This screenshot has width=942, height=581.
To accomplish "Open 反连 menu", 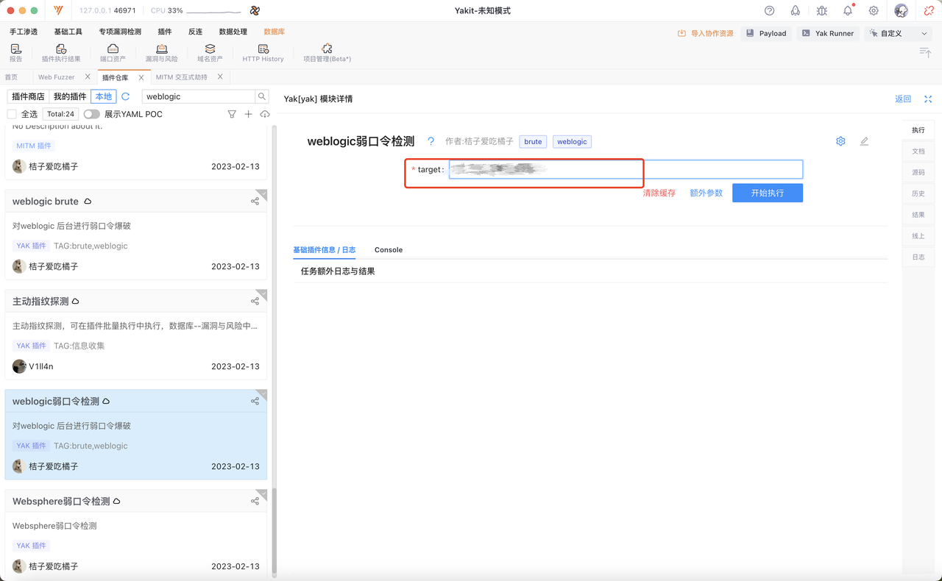I will click(195, 32).
